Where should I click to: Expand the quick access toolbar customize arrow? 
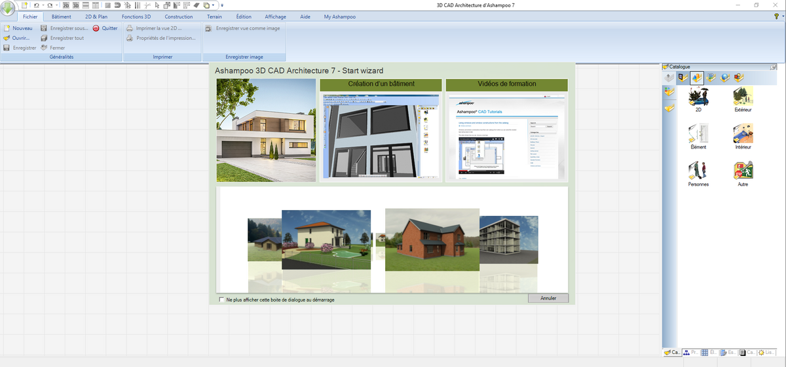pos(222,5)
